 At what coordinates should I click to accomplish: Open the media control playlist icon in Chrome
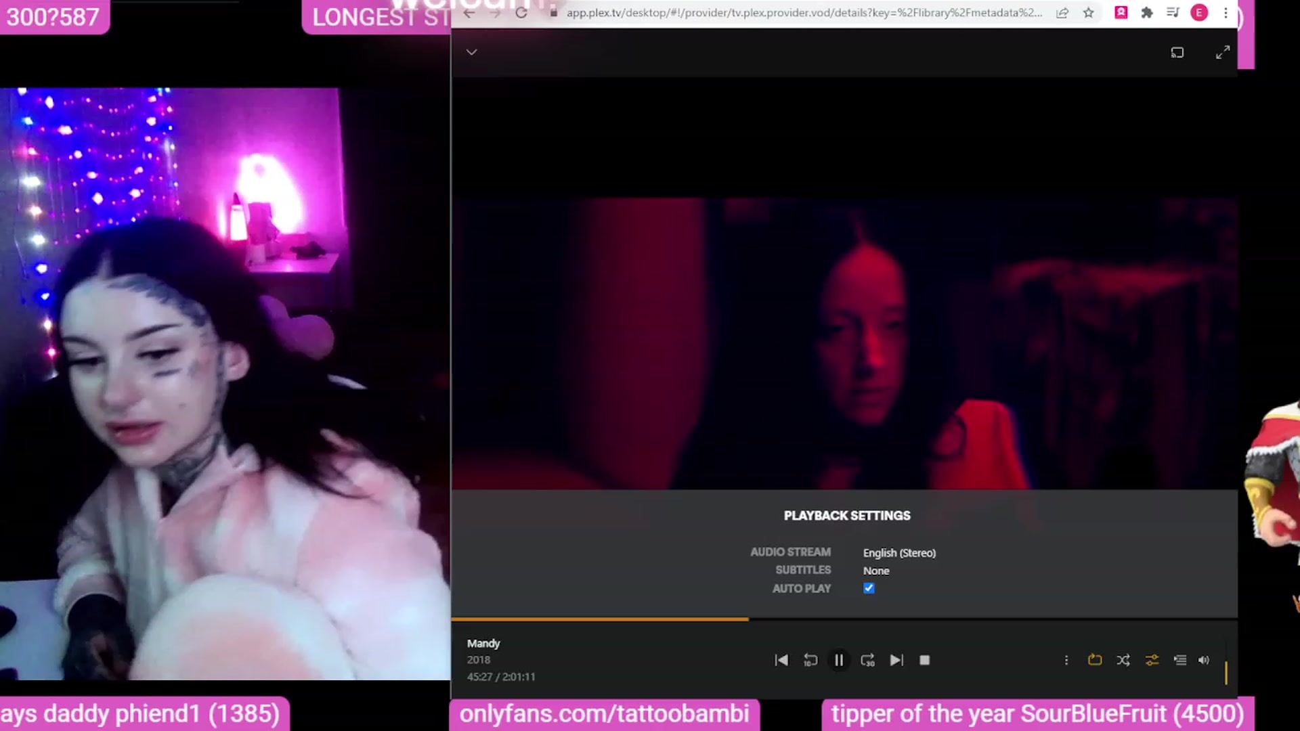pyautogui.click(x=1173, y=13)
